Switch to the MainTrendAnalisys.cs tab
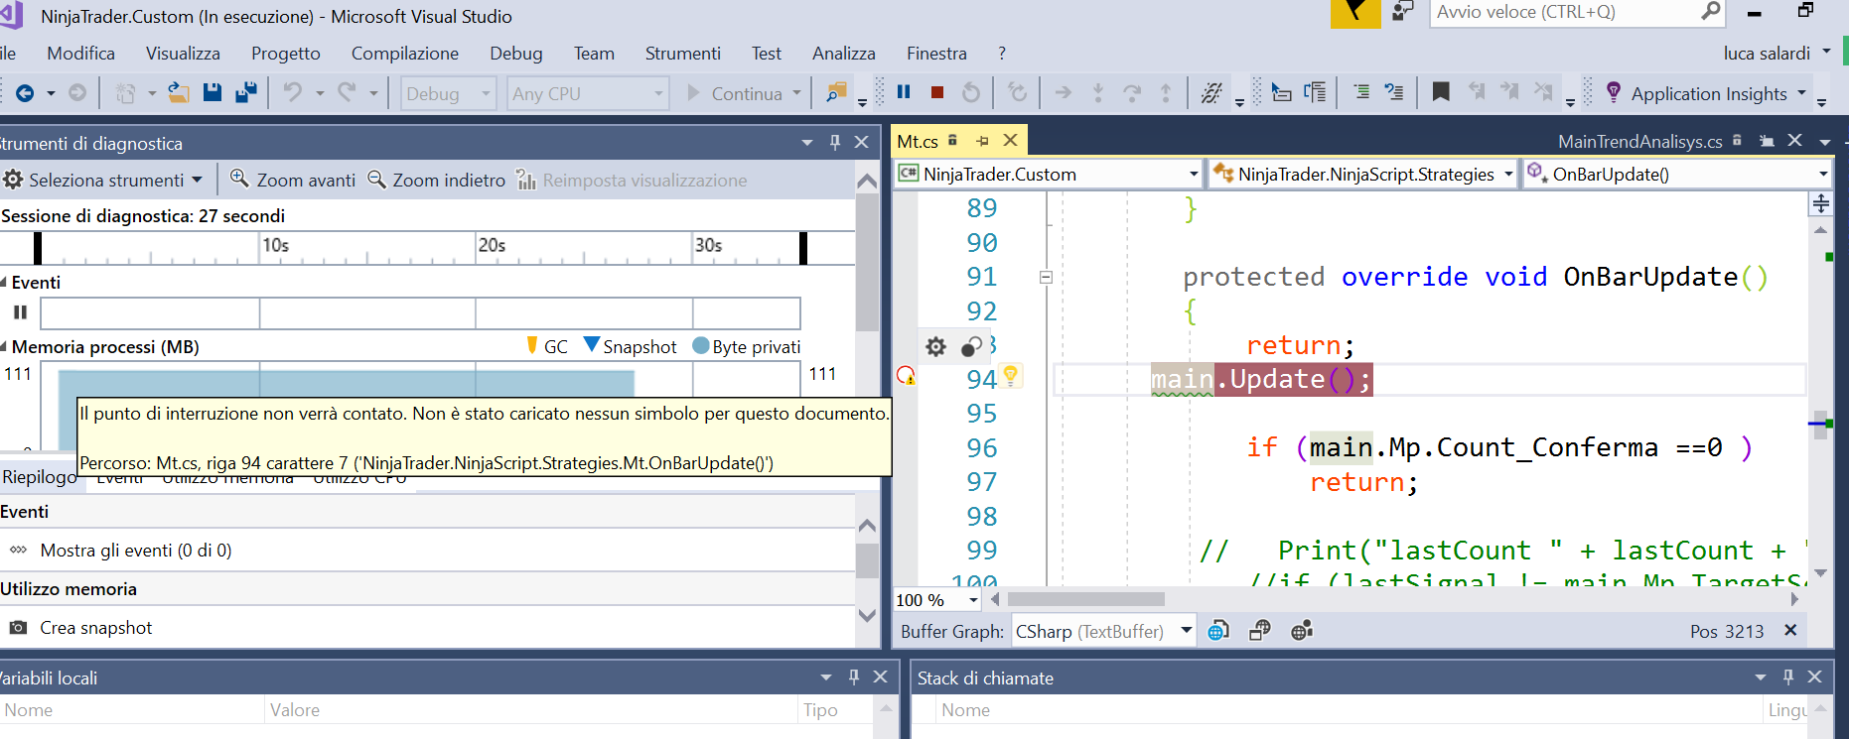The image size is (1849, 739). (1639, 141)
